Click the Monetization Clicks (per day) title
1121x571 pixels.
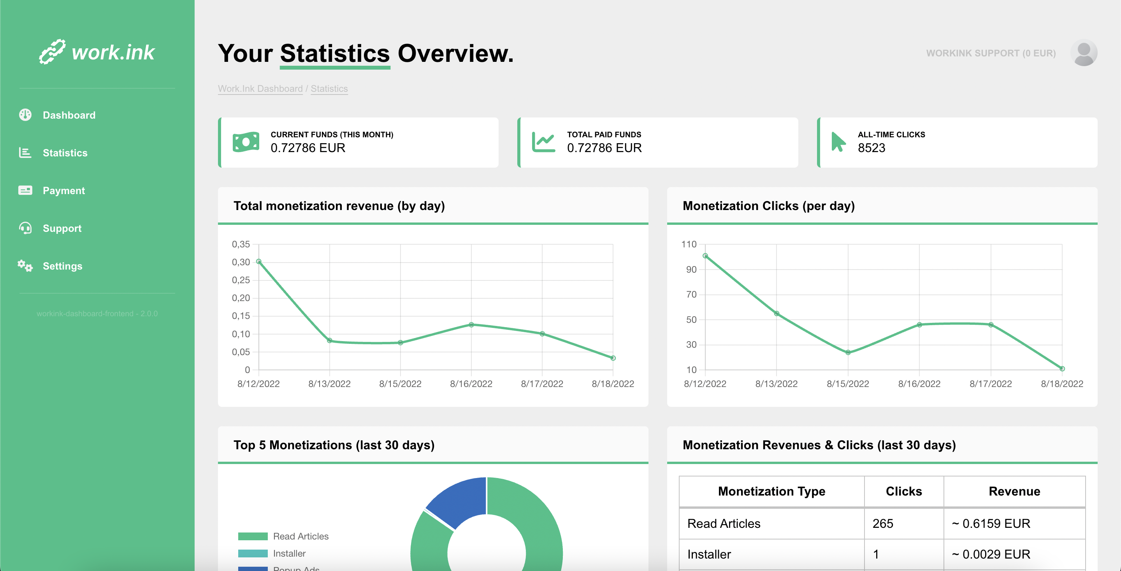(768, 206)
